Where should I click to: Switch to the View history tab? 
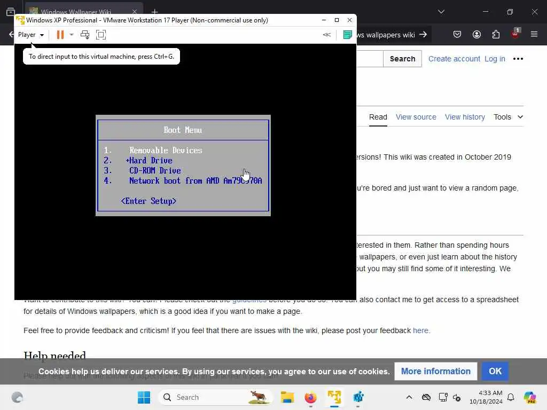(x=465, y=117)
